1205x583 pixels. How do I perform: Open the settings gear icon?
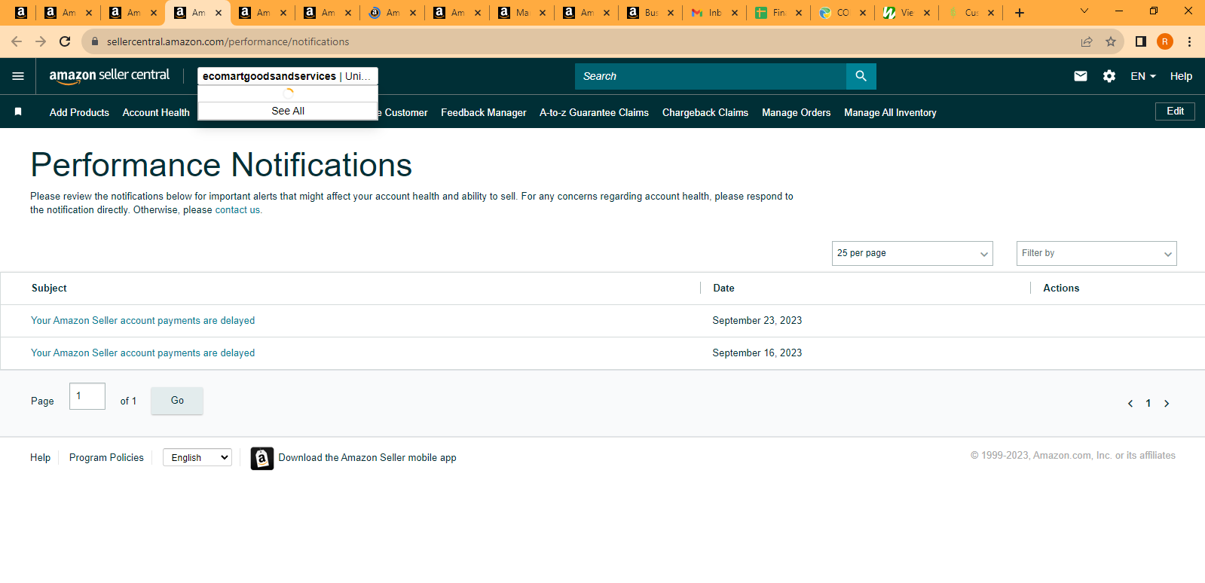(x=1109, y=76)
